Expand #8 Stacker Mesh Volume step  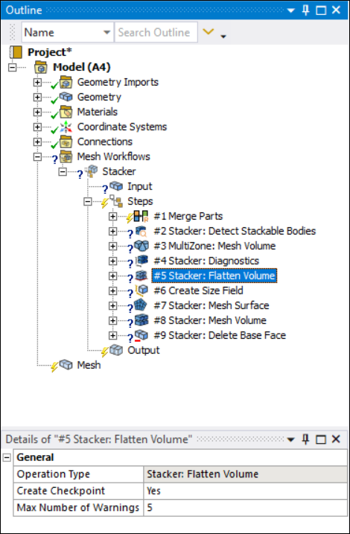112,321
